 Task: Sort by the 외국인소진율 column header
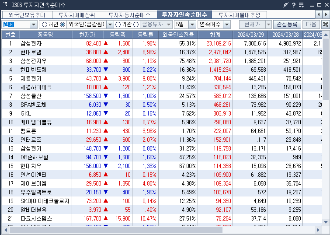178,35
